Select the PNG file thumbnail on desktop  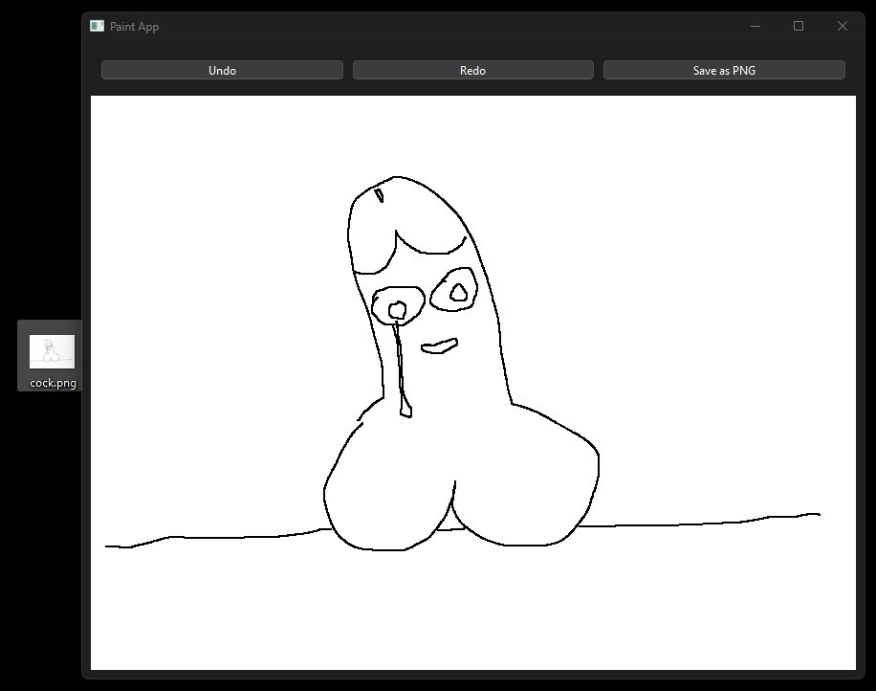[52, 351]
